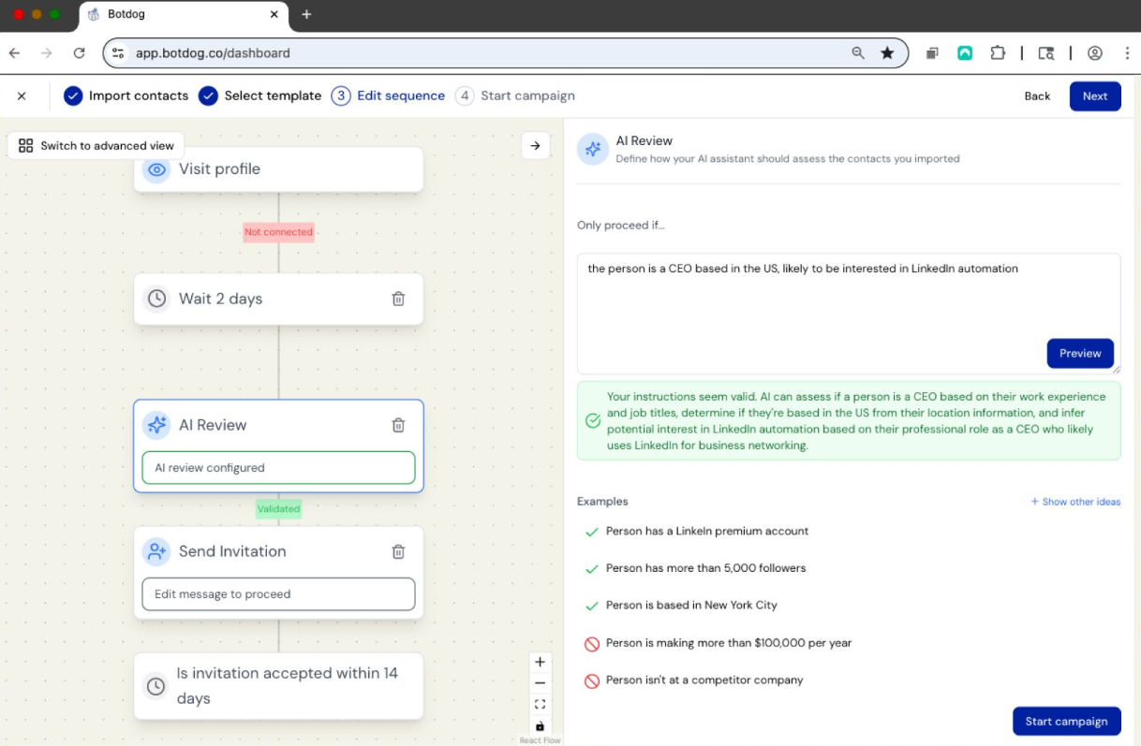Open the Chrome three-dot menu

point(1127,53)
